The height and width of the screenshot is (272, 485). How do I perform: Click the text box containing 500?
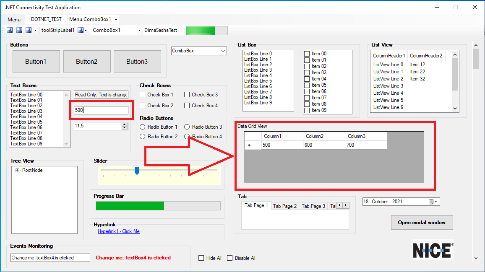tap(101, 110)
